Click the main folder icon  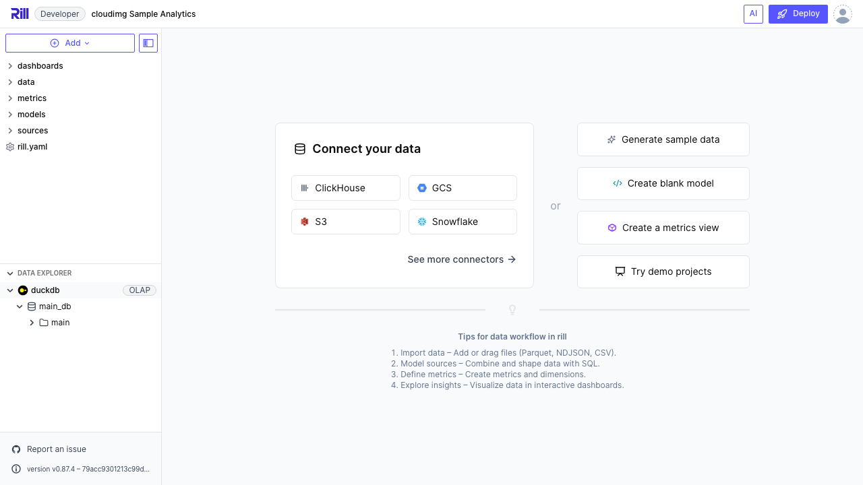(44, 323)
